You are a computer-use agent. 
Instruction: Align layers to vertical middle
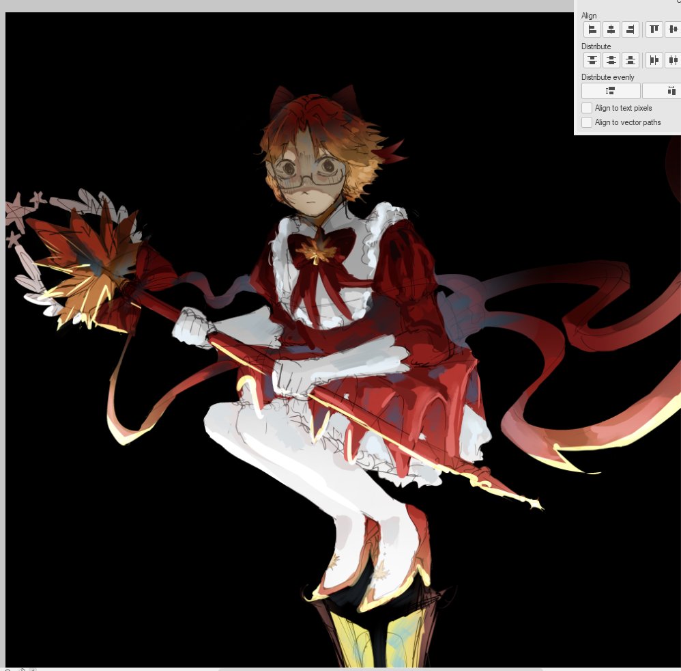tap(673, 29)
